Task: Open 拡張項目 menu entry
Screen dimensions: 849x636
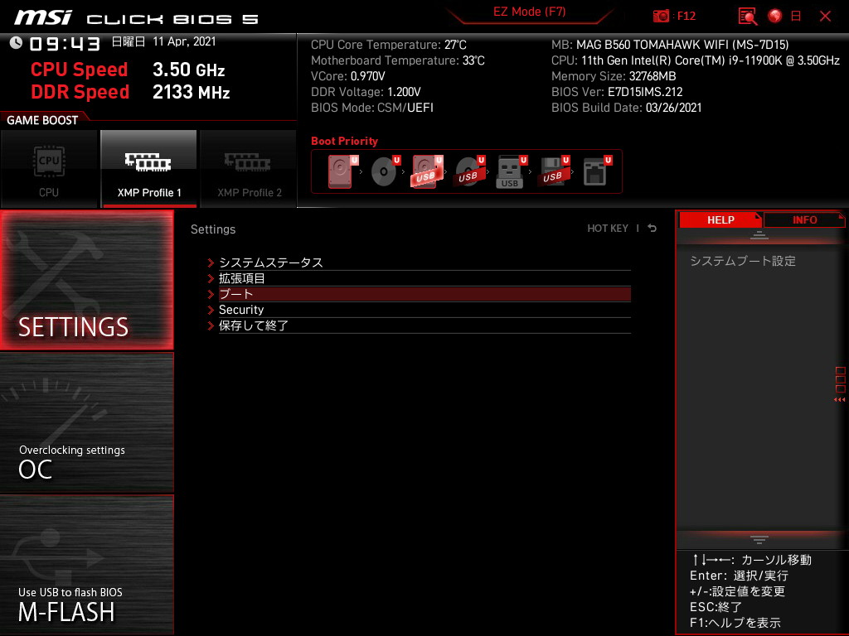Action: tap(424, 278)
